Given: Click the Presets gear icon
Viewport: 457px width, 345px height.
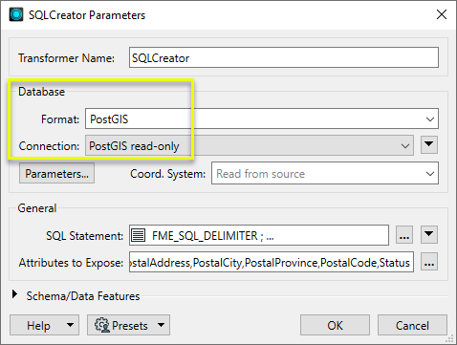Looking at the screenshot, I should click(x=102, y=325).
